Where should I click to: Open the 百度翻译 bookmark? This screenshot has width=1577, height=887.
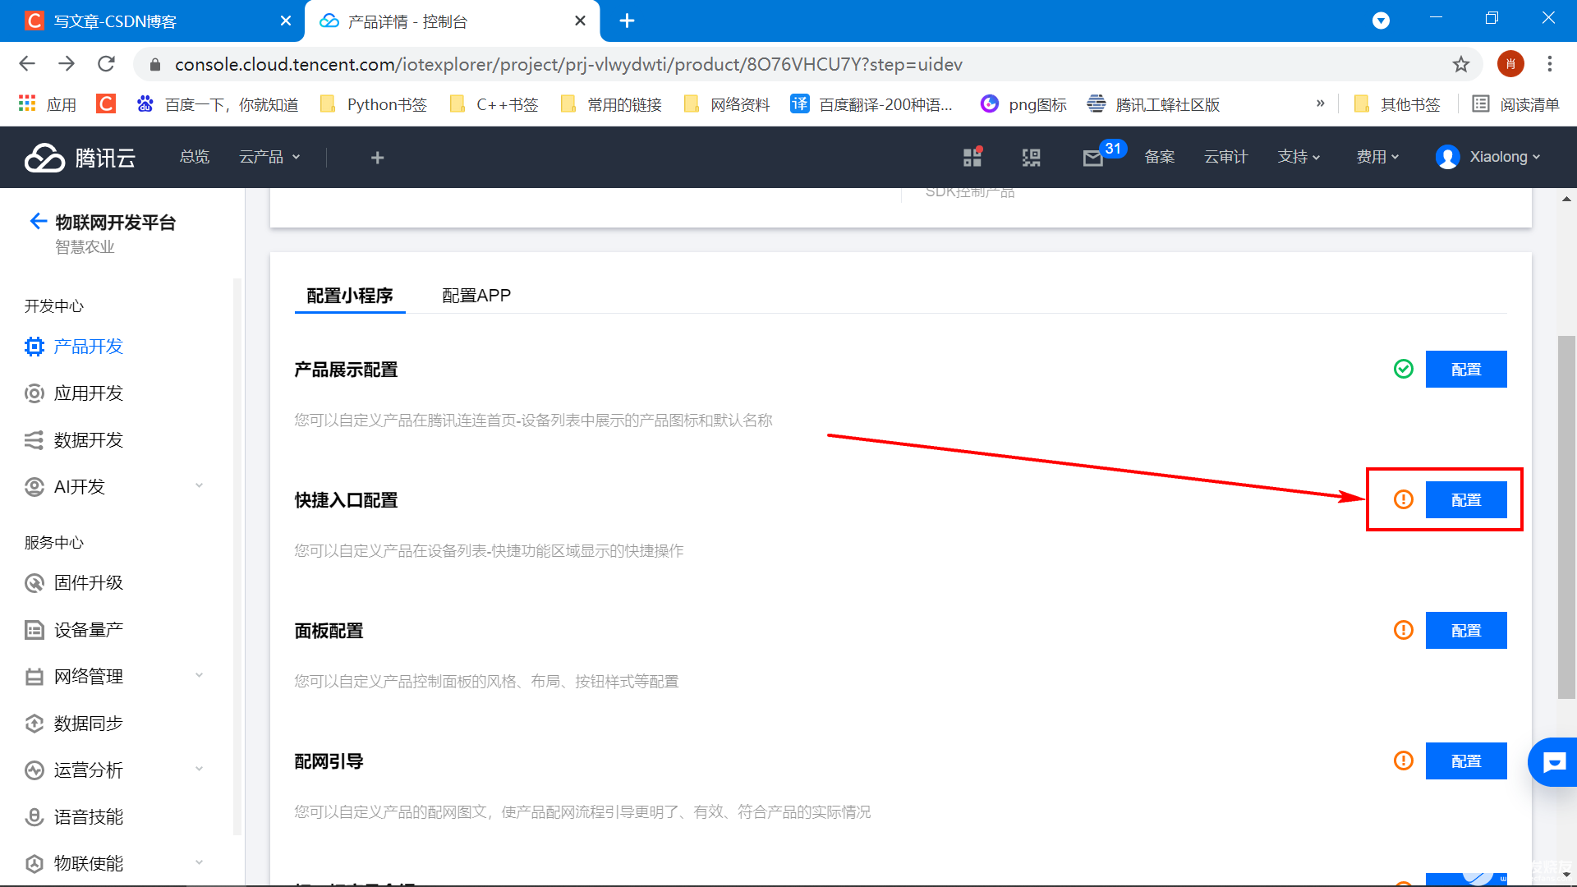[x=872, y=104]
